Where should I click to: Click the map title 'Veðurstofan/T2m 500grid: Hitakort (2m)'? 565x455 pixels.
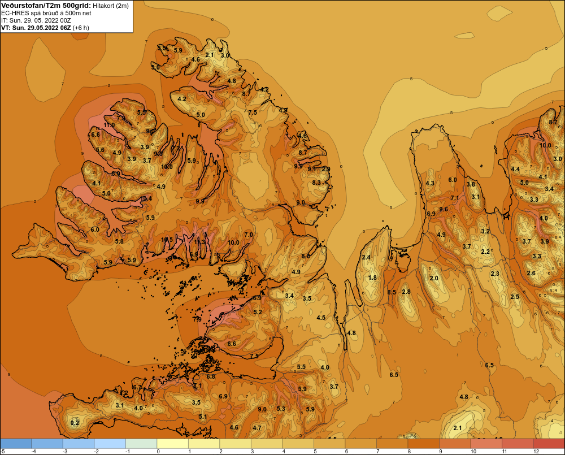coord(65,5)
